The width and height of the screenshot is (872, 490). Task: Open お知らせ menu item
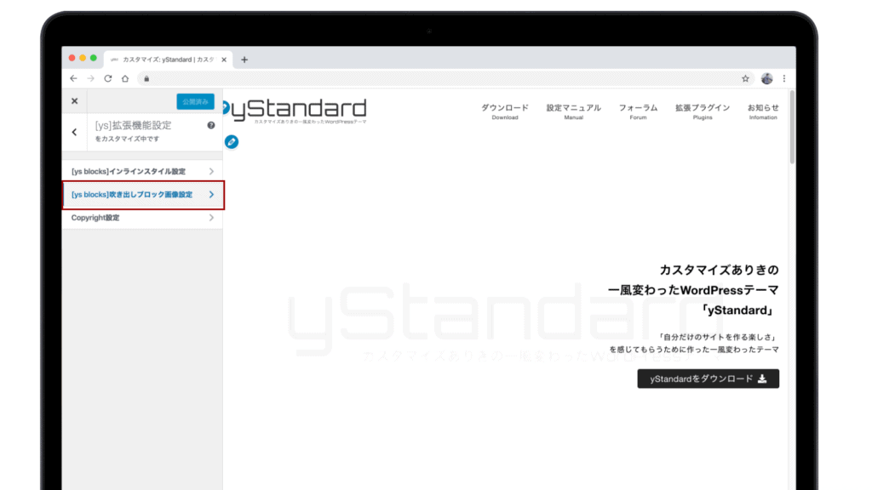point(763,111)
